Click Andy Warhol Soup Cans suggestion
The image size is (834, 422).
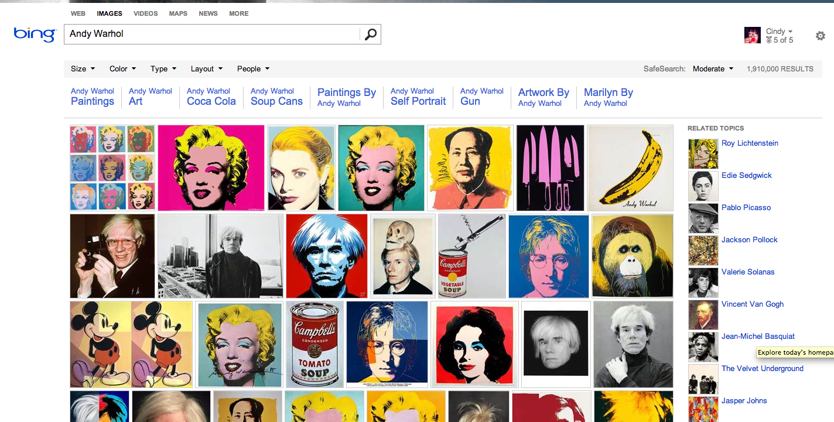pyautogui.click(x=276, y=97)
